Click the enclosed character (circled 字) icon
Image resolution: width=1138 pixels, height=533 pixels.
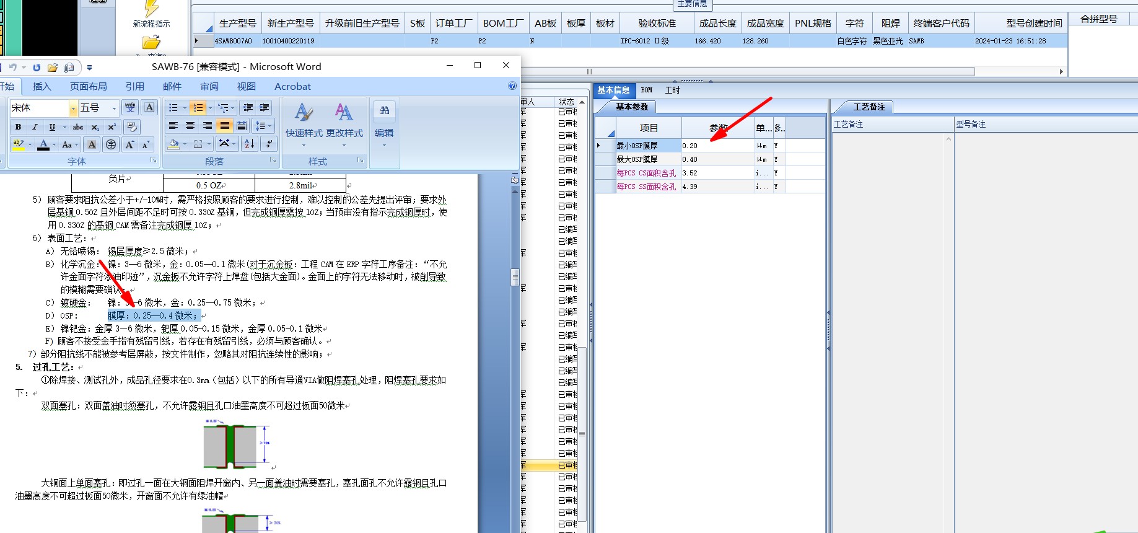click(x=111, y=144)
